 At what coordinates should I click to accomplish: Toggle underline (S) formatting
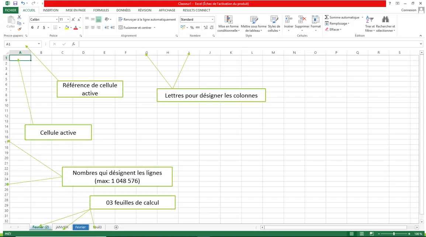(x=44, y=27)
